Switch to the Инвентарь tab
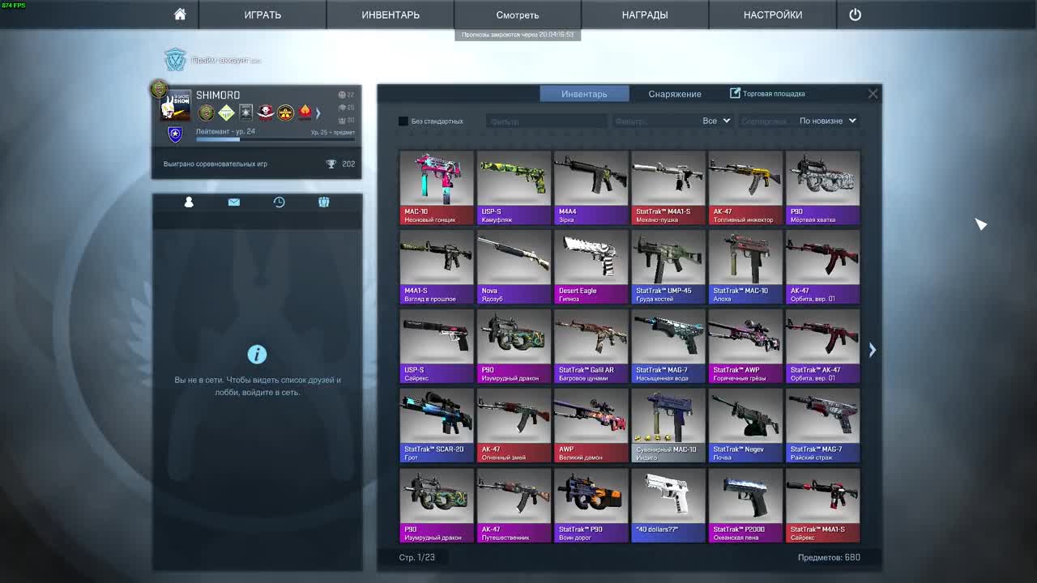The image size is (1037, 583). coord(584,94)
